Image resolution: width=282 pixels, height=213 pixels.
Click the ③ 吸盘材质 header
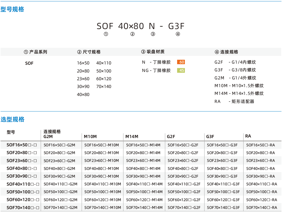[x=153, y=52]
